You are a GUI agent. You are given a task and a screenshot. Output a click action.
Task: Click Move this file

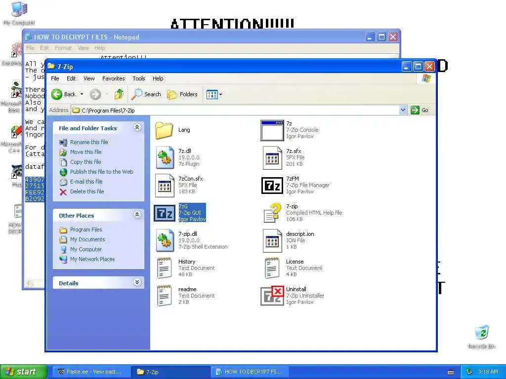(x=86, y=152)
